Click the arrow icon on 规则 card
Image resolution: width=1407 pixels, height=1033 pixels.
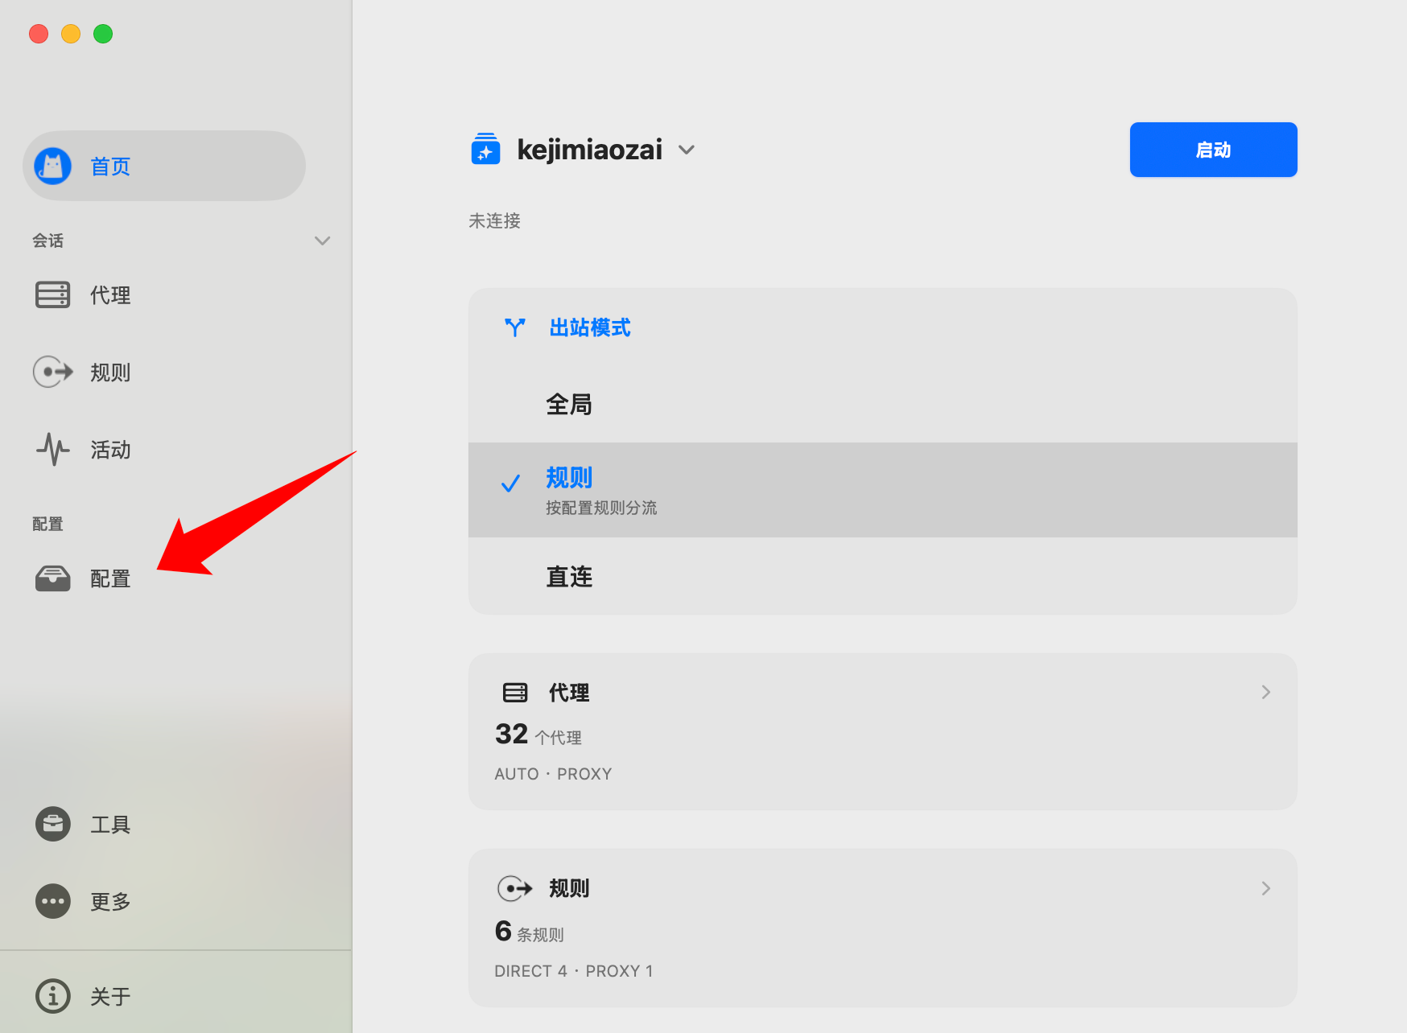point(515,888)
